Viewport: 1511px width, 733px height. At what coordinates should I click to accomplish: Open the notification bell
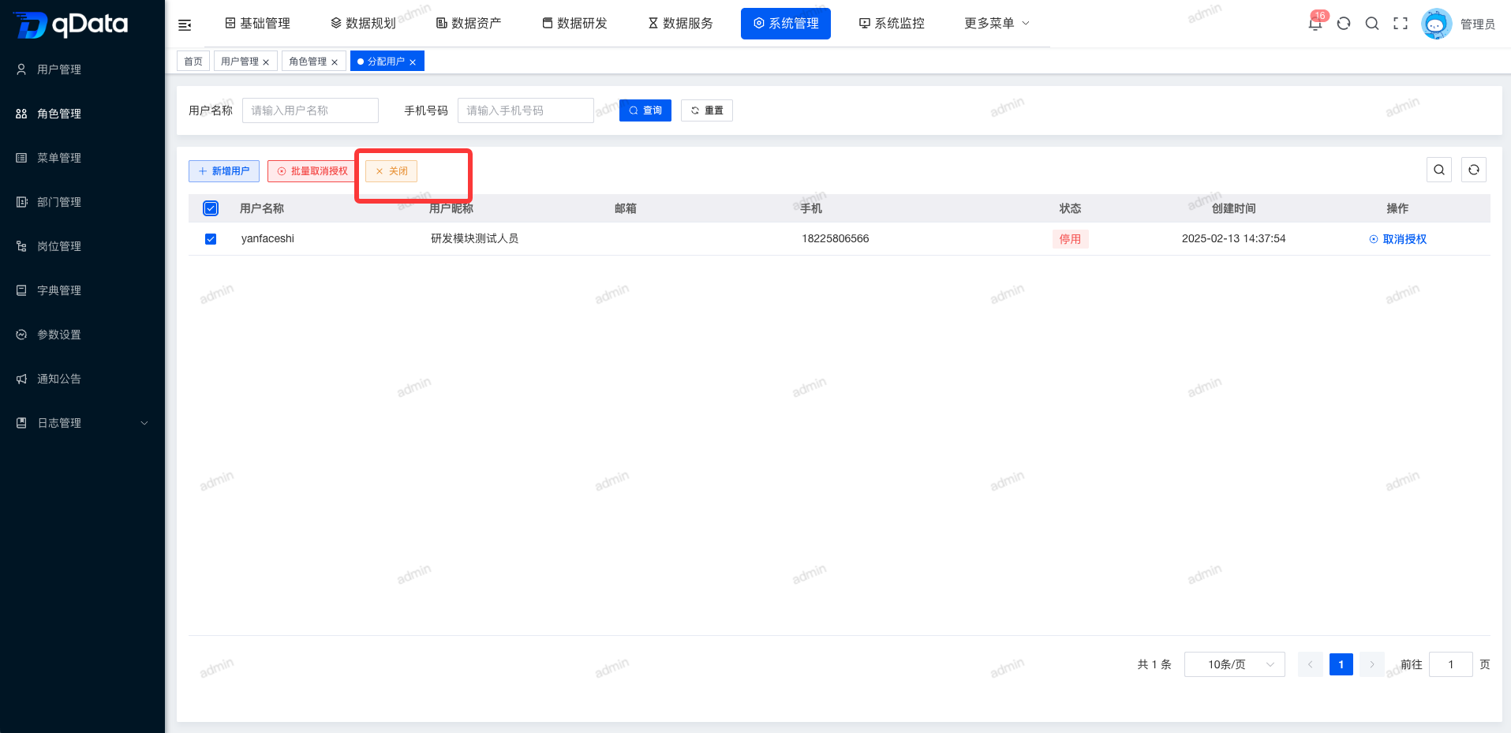coord(1315,24)
